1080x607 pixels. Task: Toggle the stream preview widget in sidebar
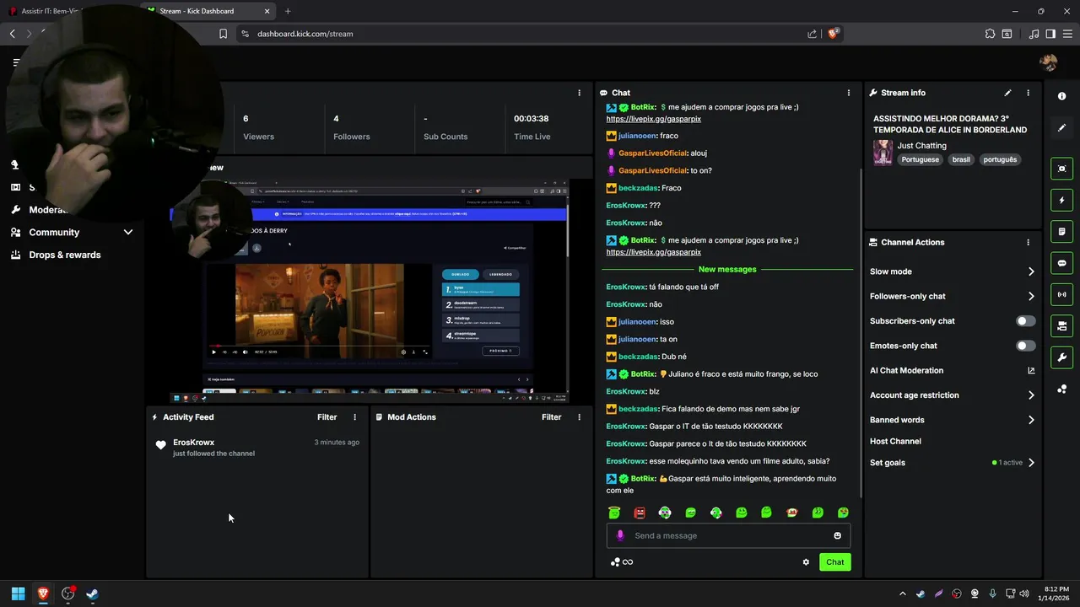1061,169
